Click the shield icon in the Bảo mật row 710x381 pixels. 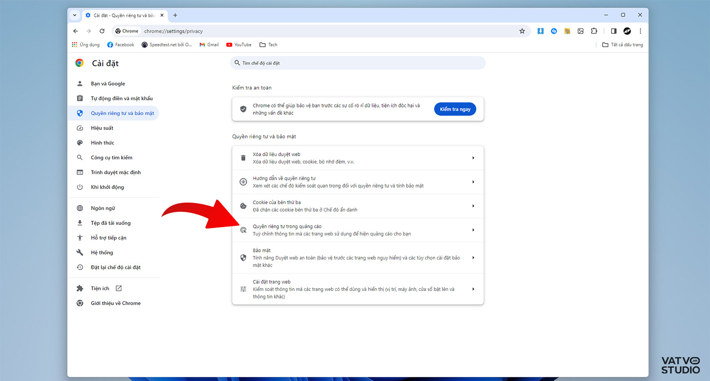coord(243,258)
